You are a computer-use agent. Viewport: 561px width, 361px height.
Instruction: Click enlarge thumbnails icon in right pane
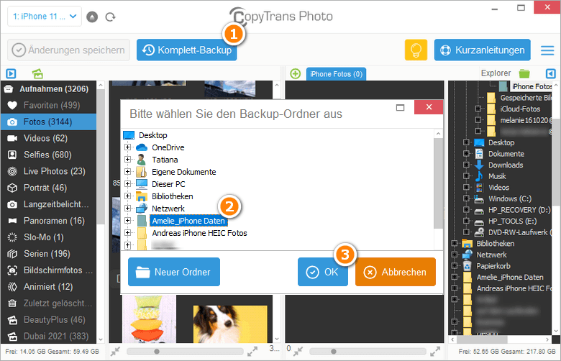pos(435,352)
